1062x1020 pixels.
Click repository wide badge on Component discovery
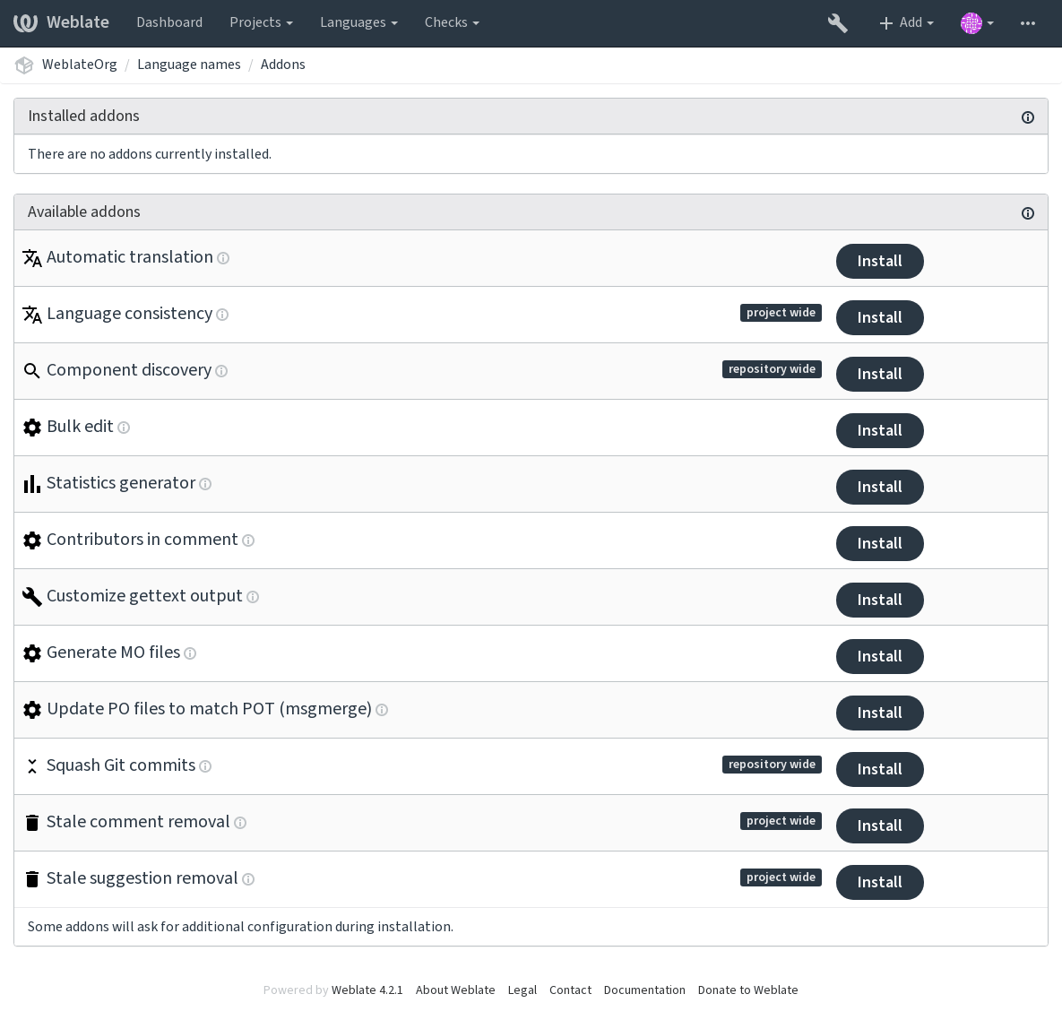click(772, 369)
